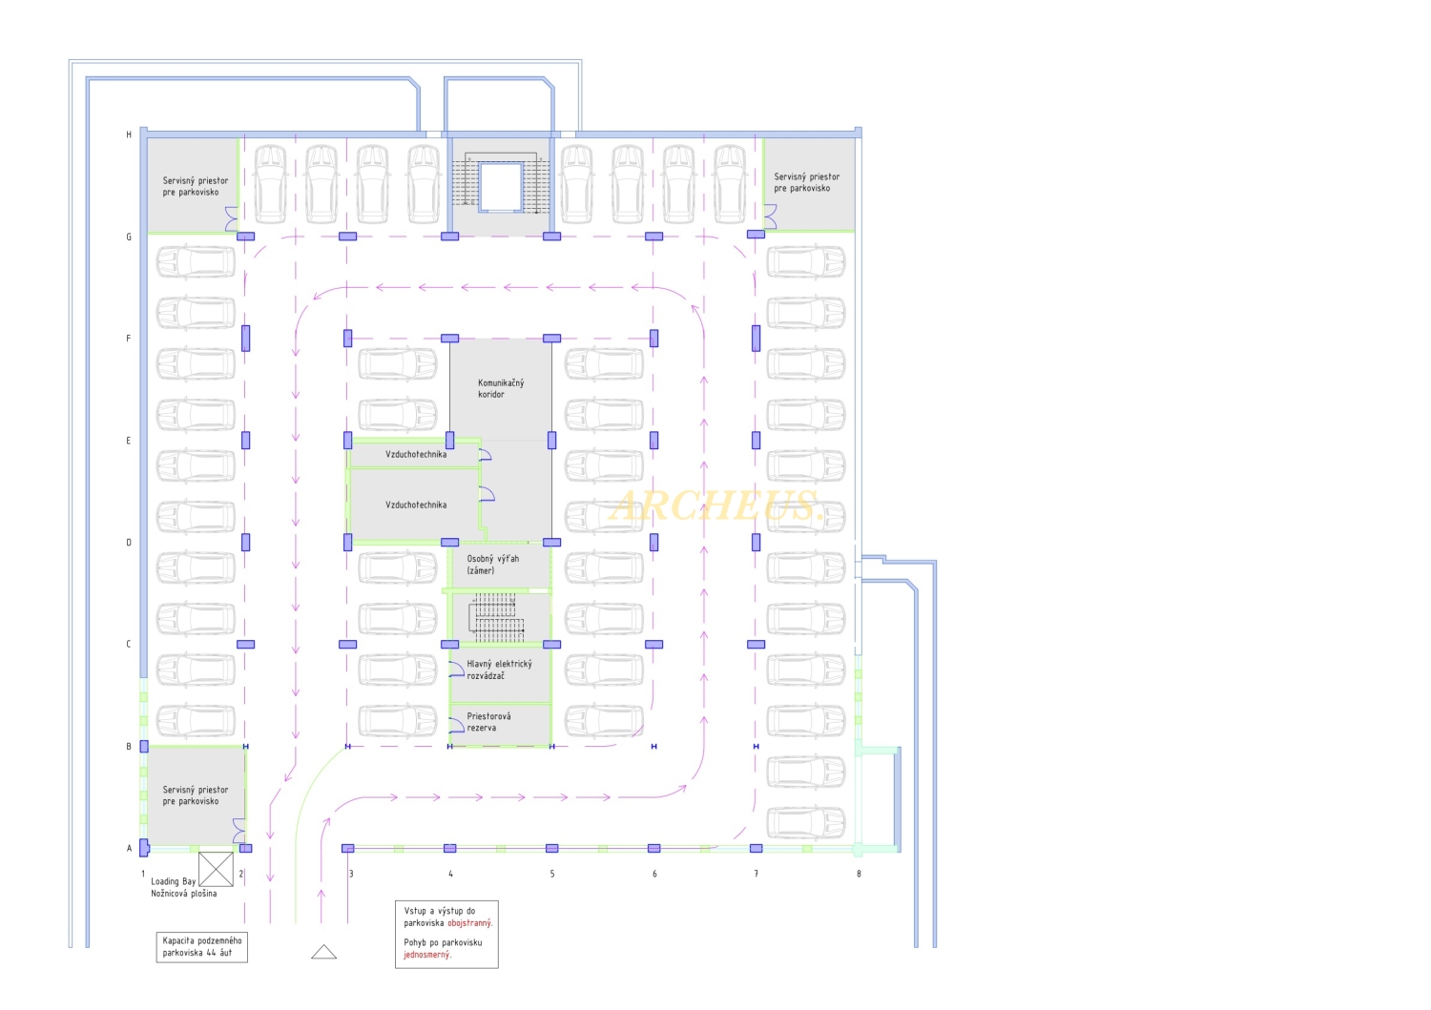1431x1010 pixels.
Task: Click the 'Komunikačný koridor' room label
Action: [501, 388]
